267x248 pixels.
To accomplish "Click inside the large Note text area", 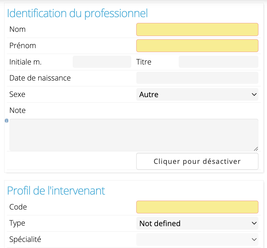I will (134, 135).
